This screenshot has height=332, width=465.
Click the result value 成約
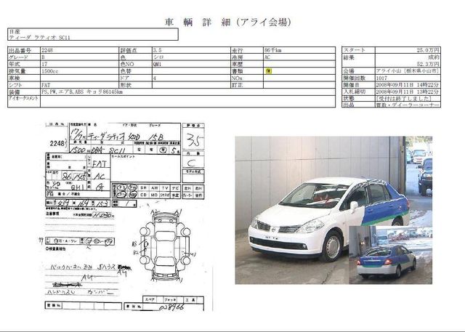[434, 57]
